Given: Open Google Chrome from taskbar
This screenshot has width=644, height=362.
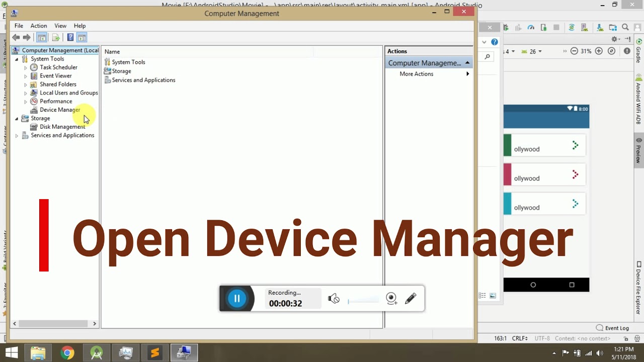Looking at the screenshot, I should (67, 353).
